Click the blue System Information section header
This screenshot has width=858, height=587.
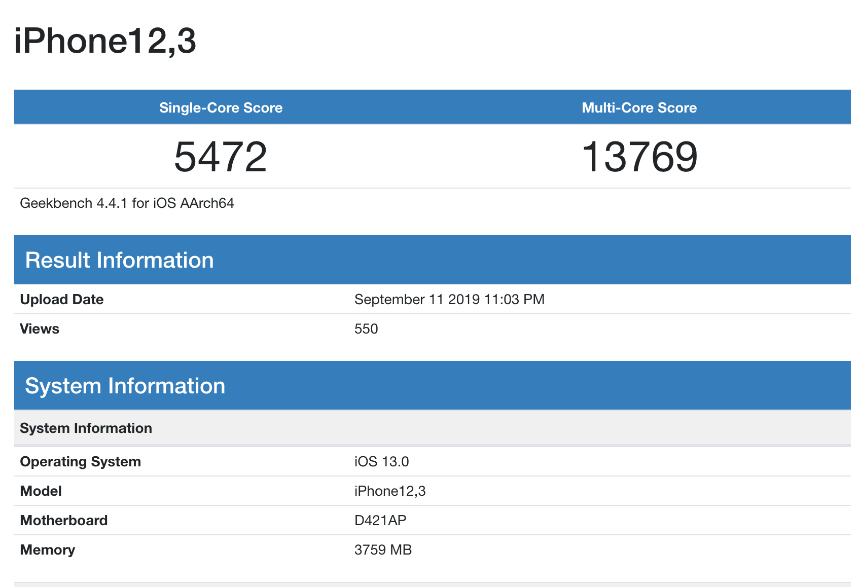pos(433,385)
